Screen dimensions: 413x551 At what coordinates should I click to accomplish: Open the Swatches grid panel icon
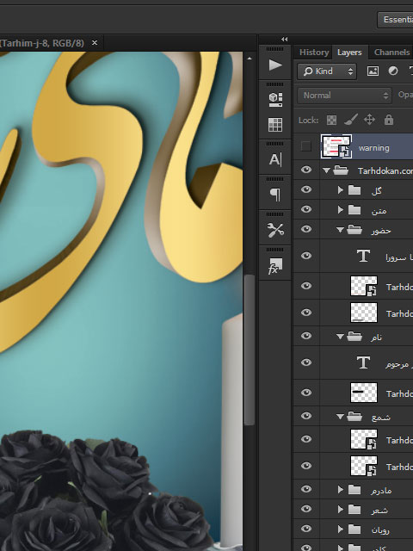275,124
